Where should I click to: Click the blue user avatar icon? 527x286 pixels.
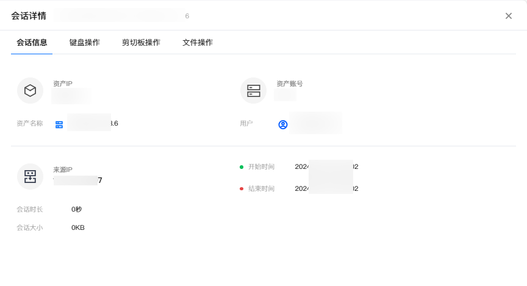tap(283, 124)
